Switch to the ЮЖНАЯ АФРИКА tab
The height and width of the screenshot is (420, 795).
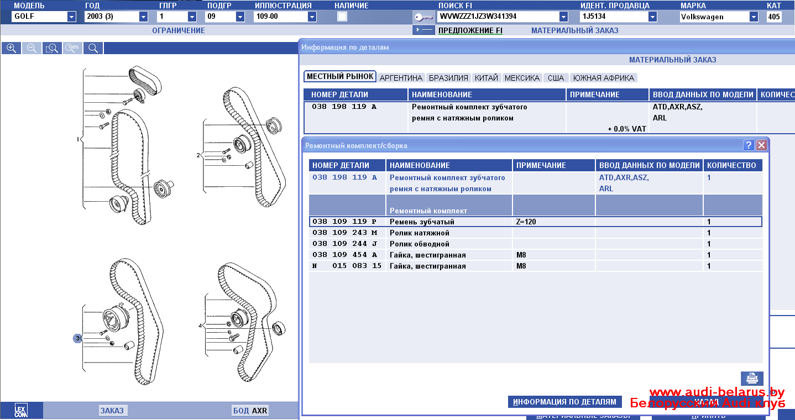point(603,78)
